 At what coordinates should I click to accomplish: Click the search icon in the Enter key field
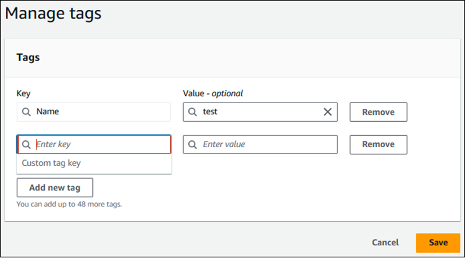(x=26, y=144)
